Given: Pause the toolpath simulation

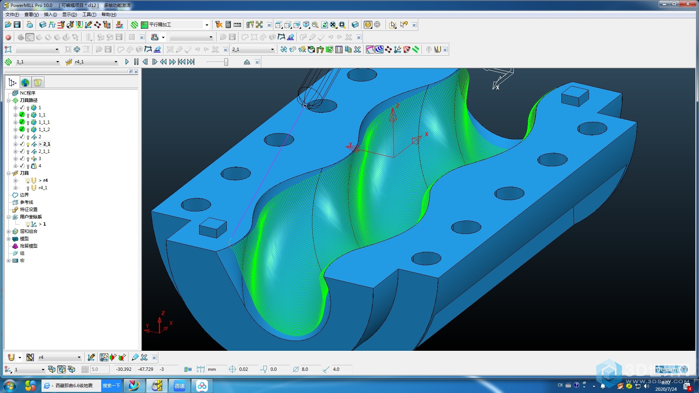Looking at the screenshot, I should [136, 62].
